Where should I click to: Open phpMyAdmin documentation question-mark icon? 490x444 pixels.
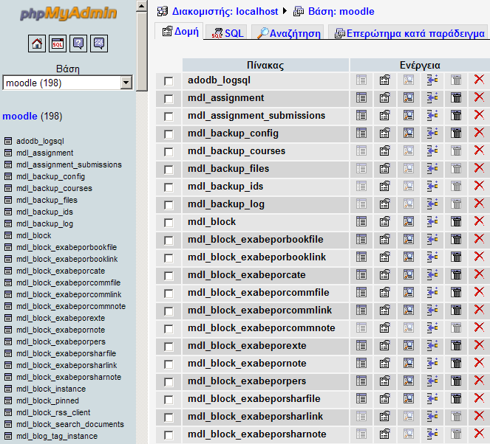78,44
